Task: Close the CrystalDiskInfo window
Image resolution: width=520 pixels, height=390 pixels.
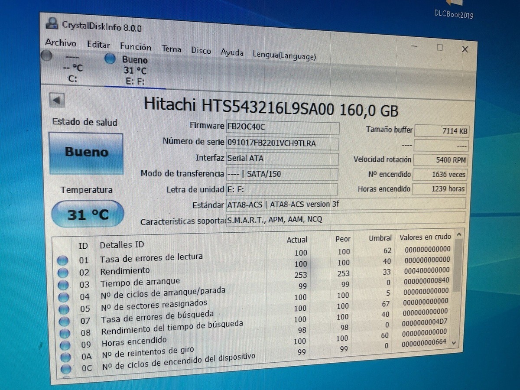Action: (465, 49)
